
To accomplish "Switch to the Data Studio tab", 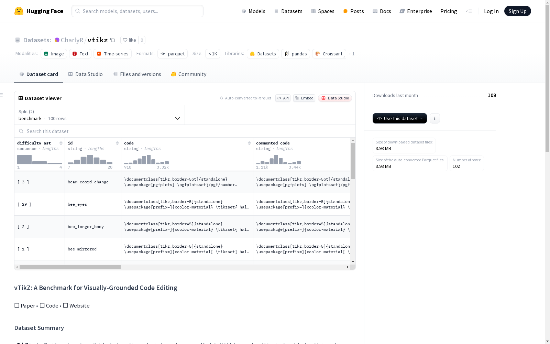I will tap(86, 74).
